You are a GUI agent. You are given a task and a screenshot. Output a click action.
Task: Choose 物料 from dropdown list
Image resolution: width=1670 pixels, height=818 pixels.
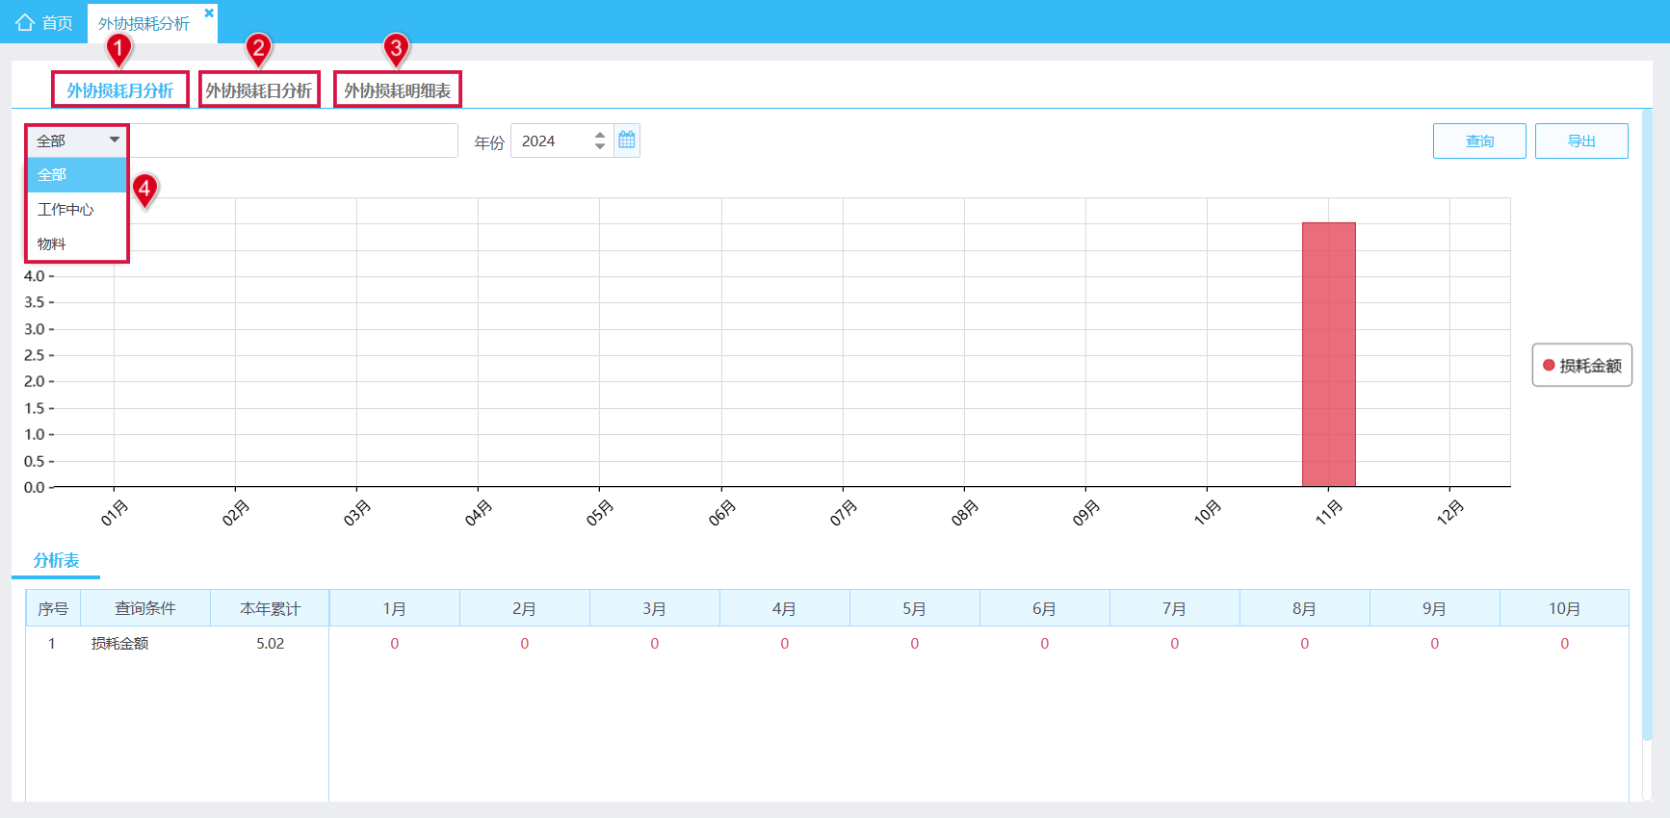coord(77,244)
